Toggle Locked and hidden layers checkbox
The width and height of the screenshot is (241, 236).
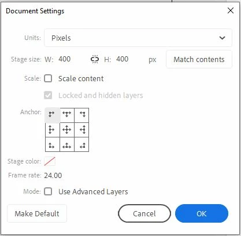point(48,95)
